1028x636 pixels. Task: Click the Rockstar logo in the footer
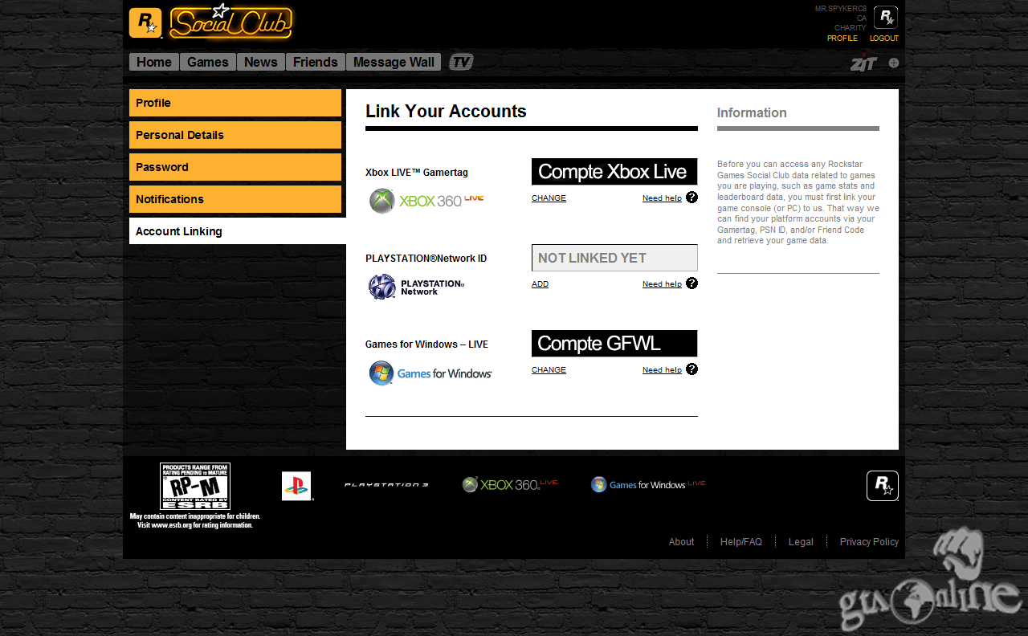[x=883, y=486]
